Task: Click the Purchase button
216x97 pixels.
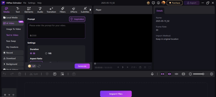Action: pyautogui.click(x=174, y=3)
